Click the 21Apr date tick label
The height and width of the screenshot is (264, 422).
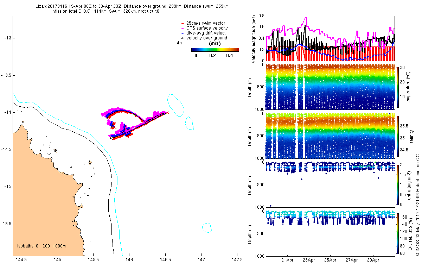[288, 260]
